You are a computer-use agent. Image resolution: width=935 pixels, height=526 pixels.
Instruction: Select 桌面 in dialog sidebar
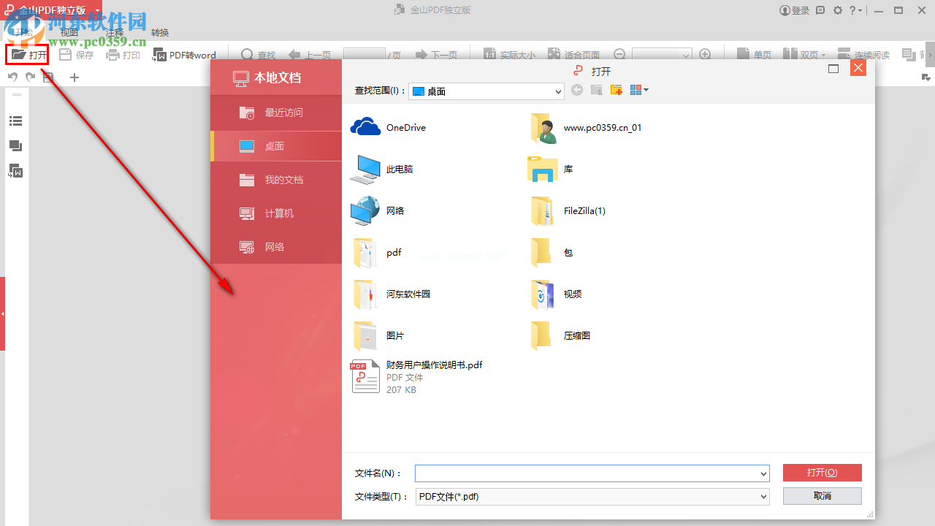tap(276, 146)
